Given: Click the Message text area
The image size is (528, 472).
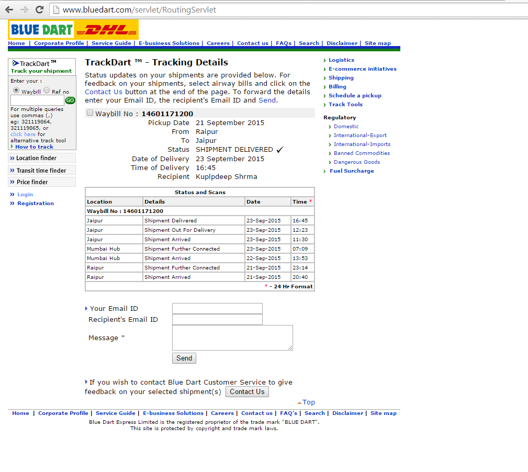Looking at the screenshot, I should coord(232,338).
